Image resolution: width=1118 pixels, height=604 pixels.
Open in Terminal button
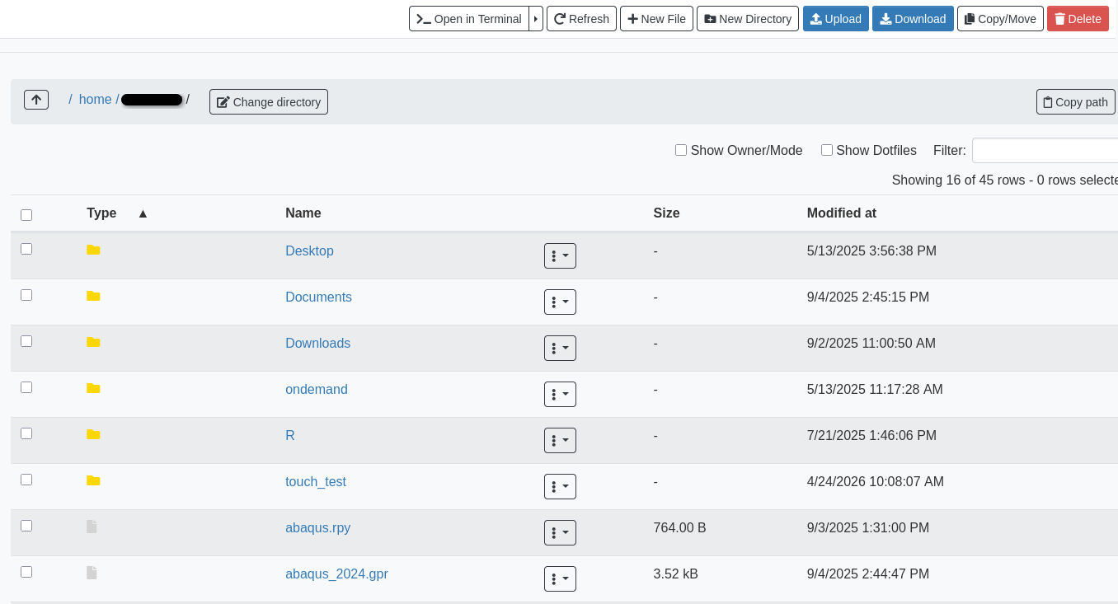point(469,19)
